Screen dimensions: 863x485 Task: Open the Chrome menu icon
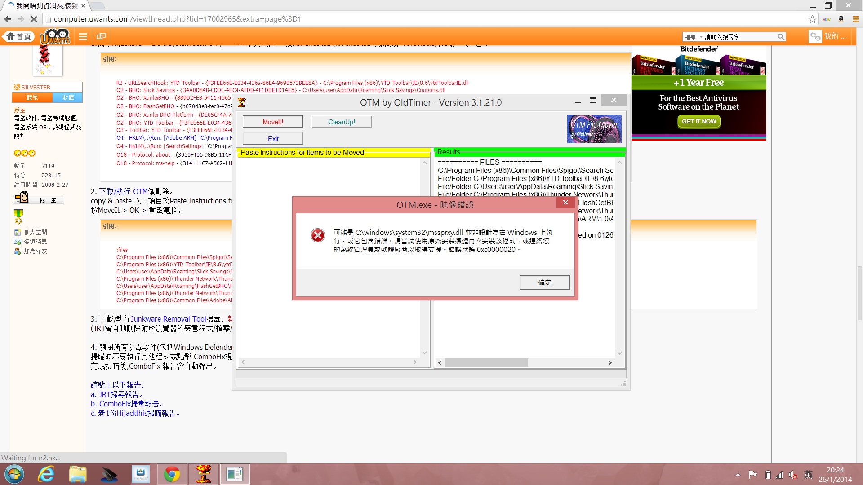[855, 19]
